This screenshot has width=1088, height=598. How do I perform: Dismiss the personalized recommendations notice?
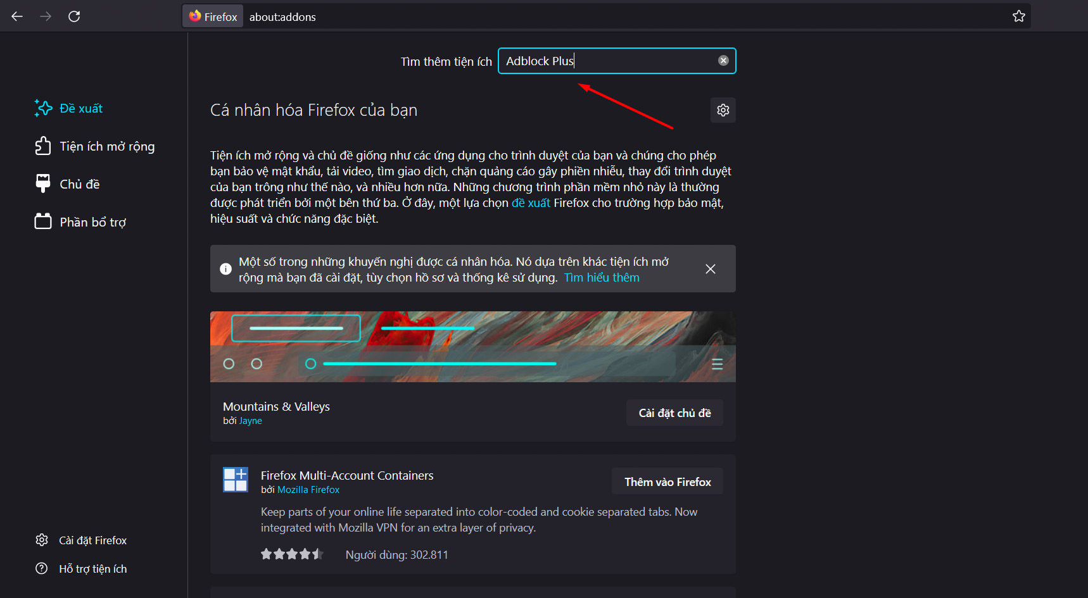[x=711, y=269]
